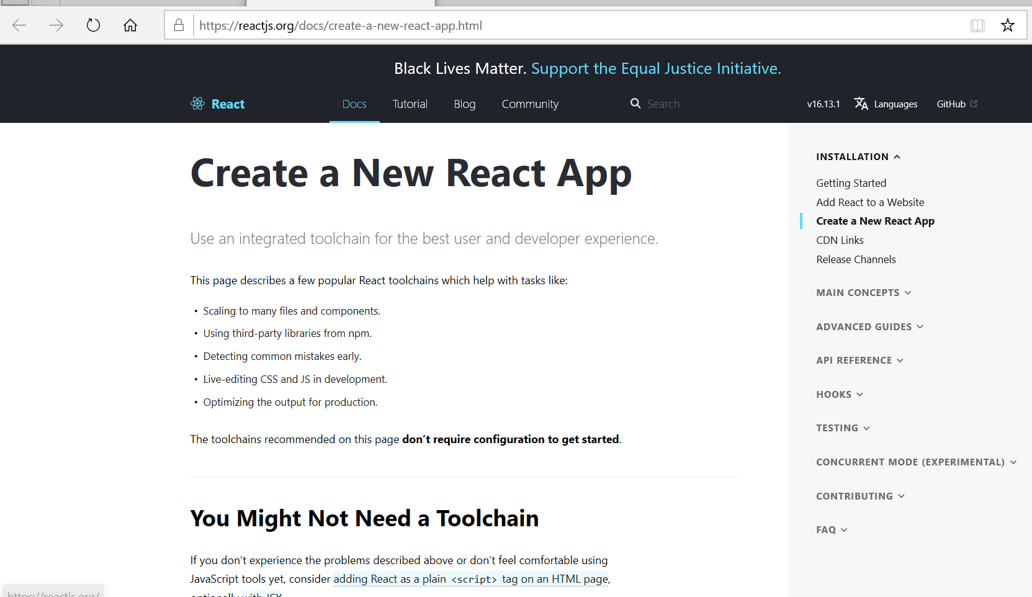Click the search magnifier icon
The height and width of the screenshot is (597, 1032).
[x=635, y=103]
